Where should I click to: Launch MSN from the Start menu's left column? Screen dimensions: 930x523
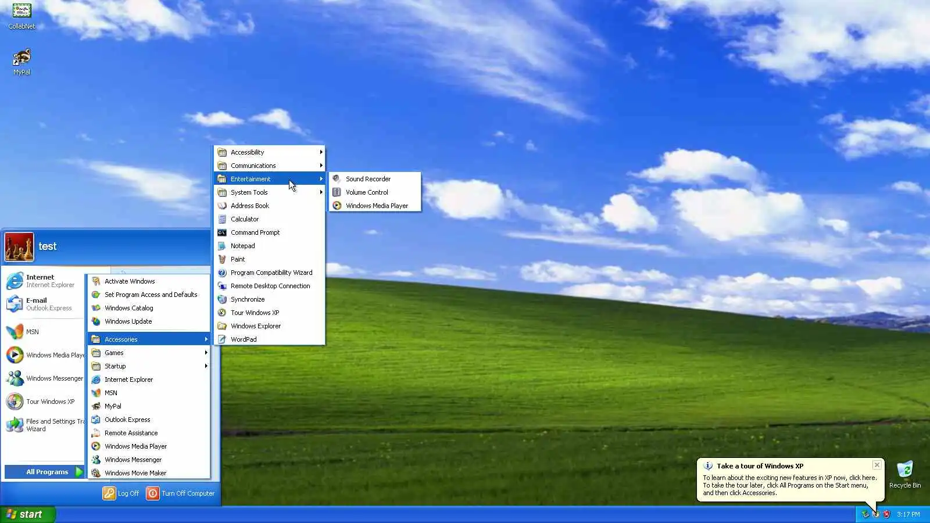point(44,332)
